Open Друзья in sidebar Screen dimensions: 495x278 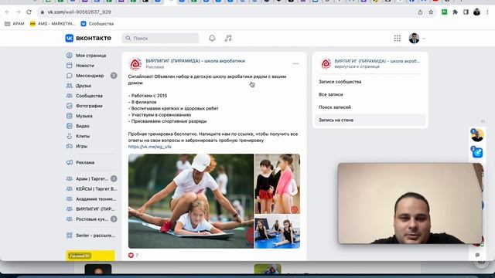pyautogui.click(x=84, y=86)
